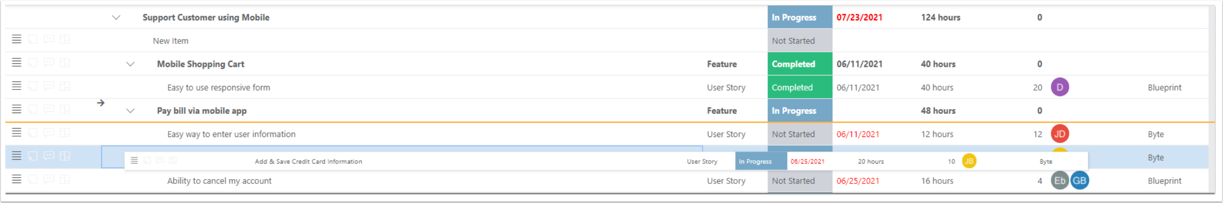
Task: Click attachment icon on New Item row
Action: pos(33,39)
